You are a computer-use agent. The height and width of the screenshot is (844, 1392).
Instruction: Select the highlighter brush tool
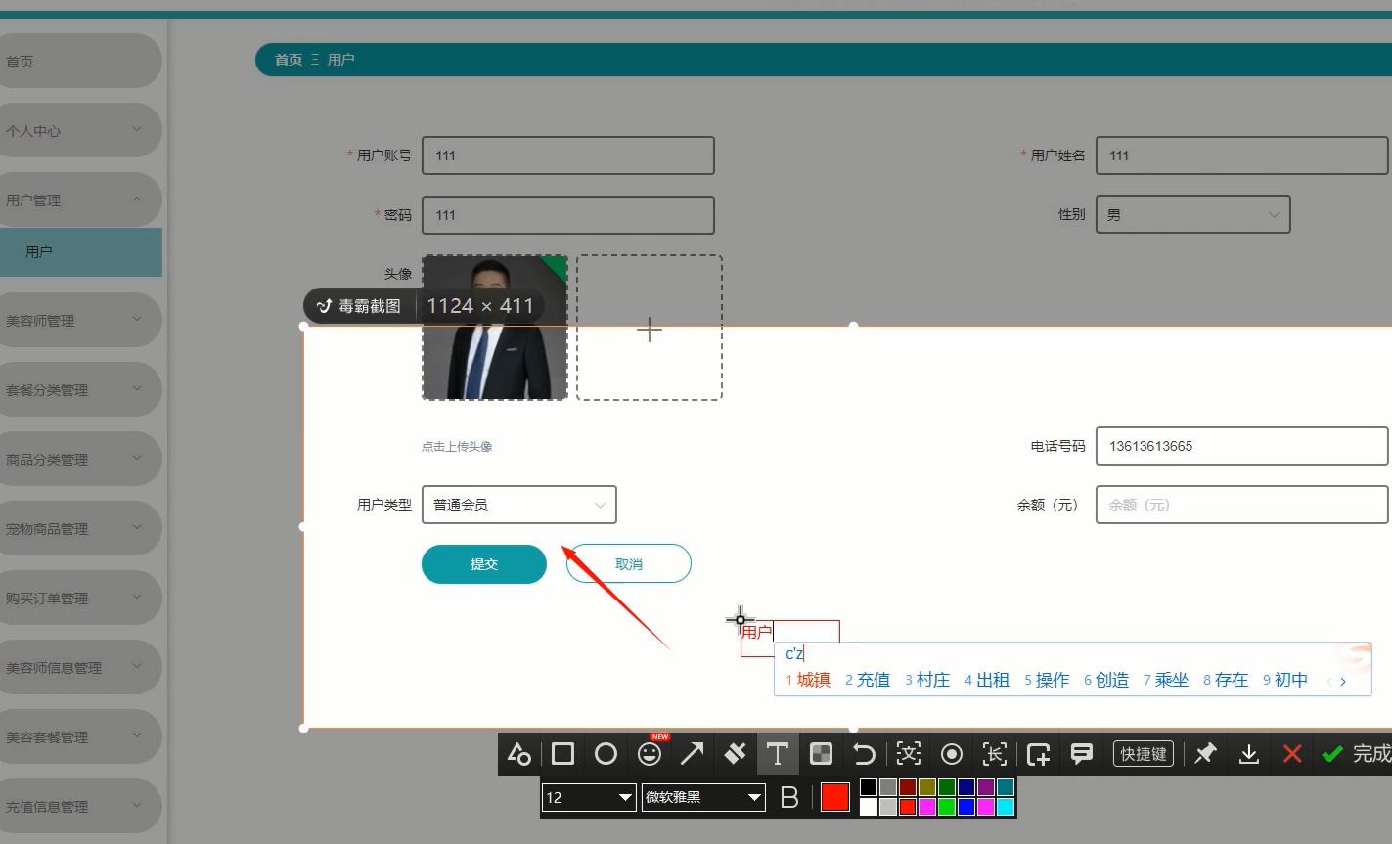coord(735,754)
